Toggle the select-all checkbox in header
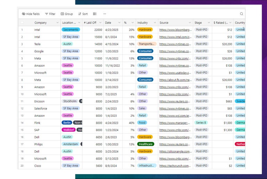Viewport: 267px width, 179px height. click(22, 23)
